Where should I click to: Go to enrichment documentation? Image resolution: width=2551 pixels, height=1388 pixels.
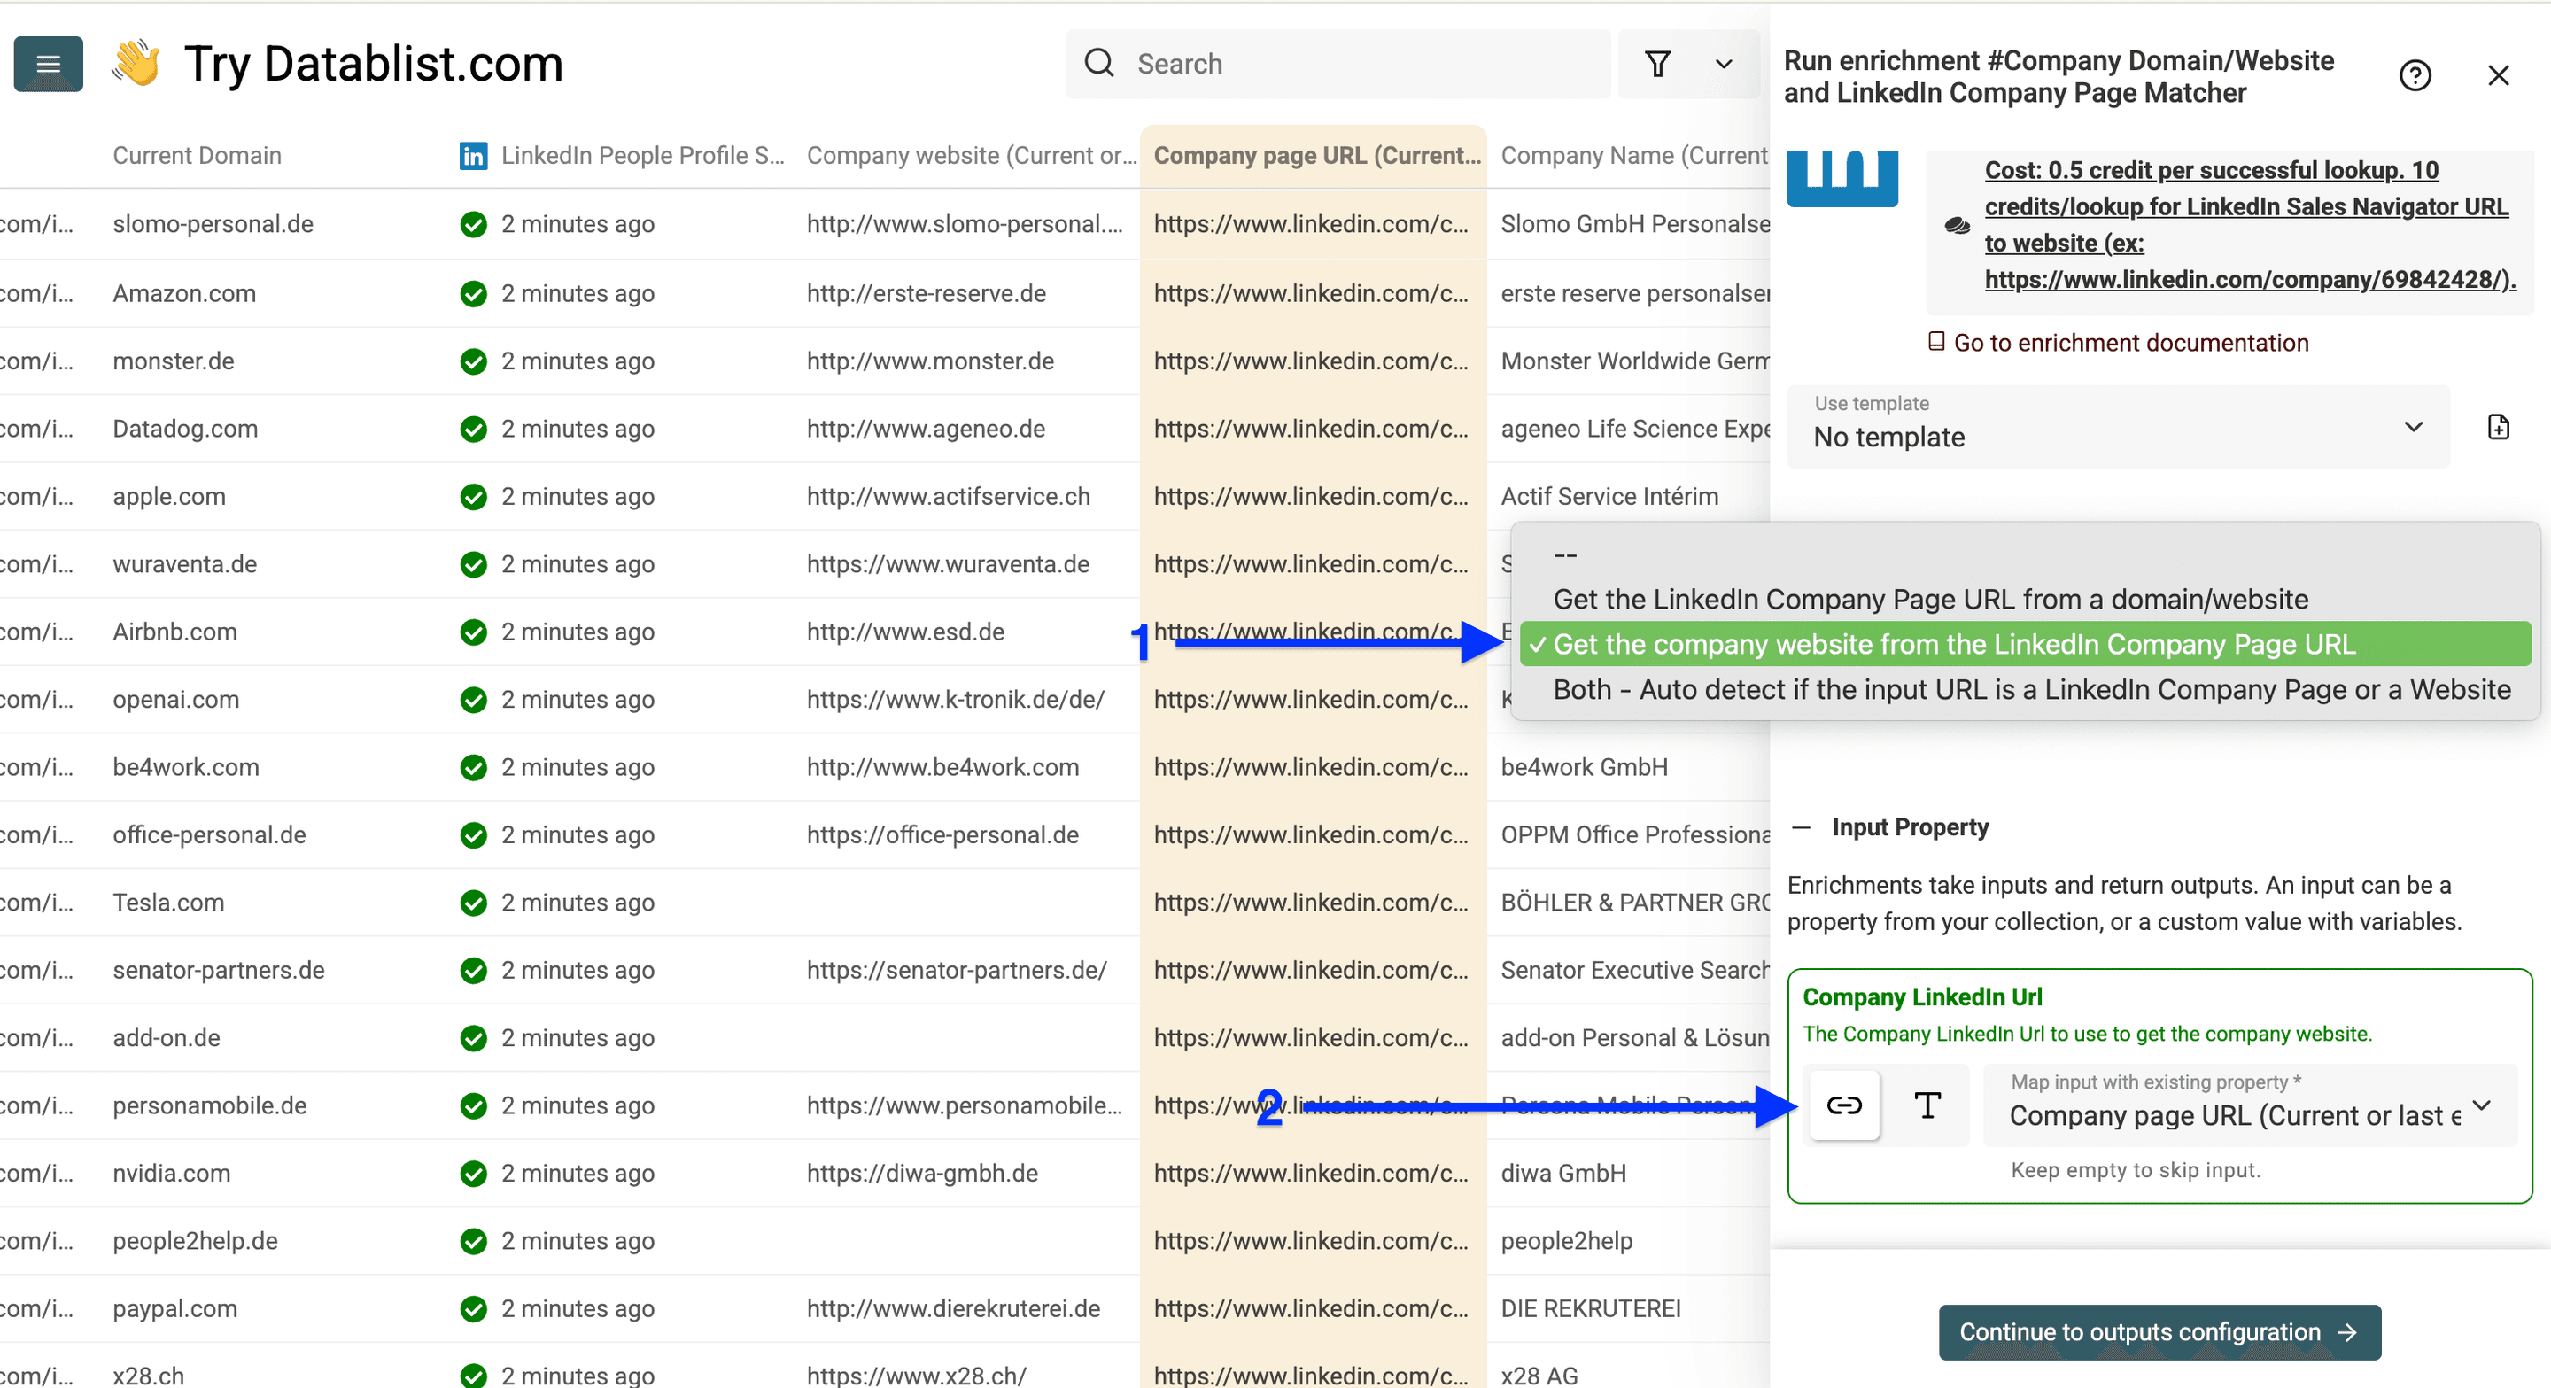[2118, 343]
